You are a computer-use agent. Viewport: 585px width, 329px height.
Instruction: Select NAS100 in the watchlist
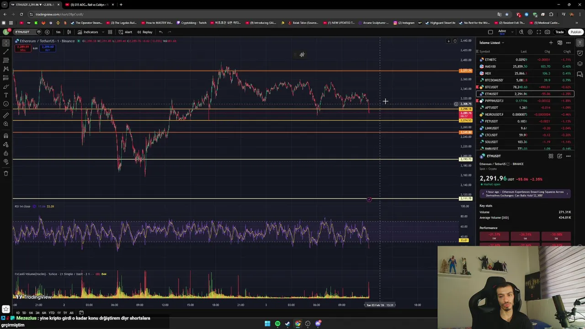tap(525, 66)
